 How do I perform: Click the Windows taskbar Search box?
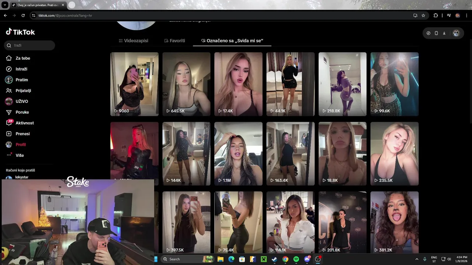click(x=187, y=259)
